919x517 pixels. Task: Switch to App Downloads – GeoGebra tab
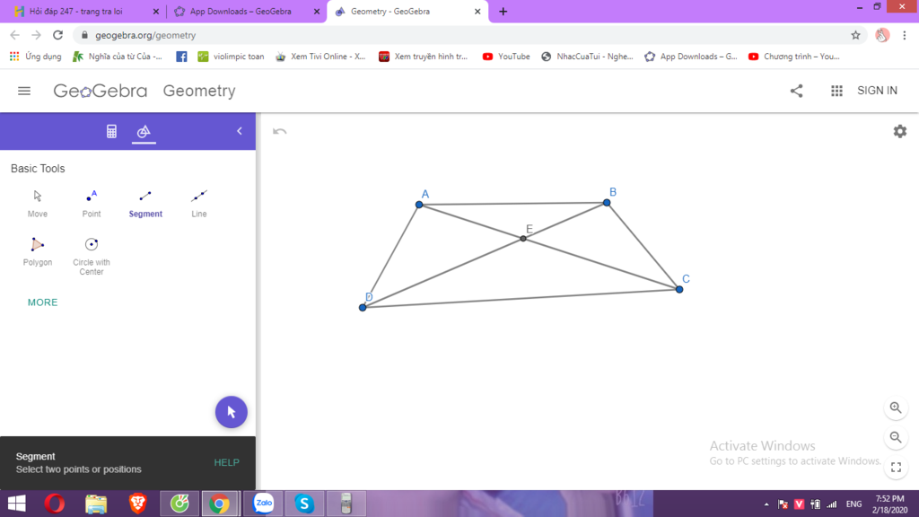pyautogui.click(x=246, y=11)
